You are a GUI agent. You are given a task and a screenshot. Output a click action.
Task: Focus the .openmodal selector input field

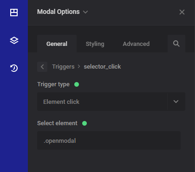[x=109, y=140]
